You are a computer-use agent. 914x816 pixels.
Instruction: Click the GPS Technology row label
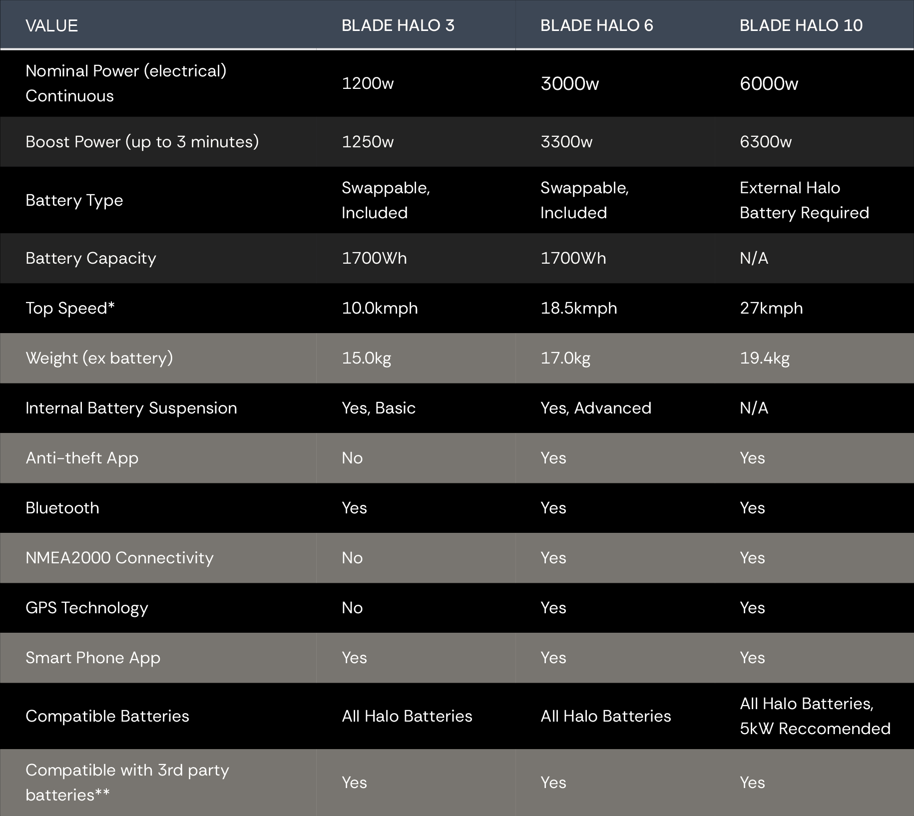pos(87,608)
